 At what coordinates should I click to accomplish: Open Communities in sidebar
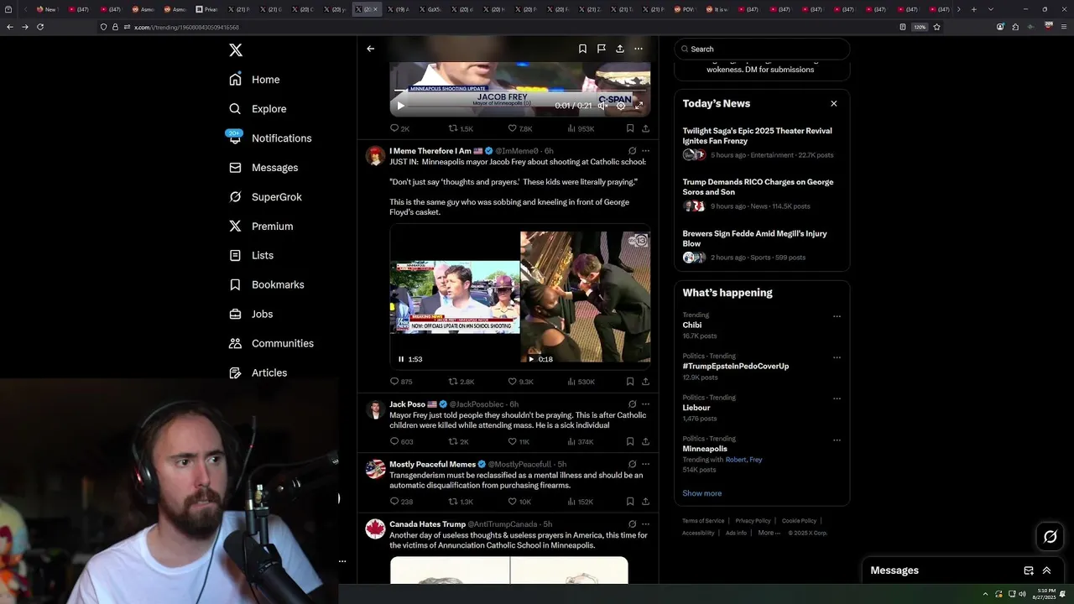pos(271,344)
